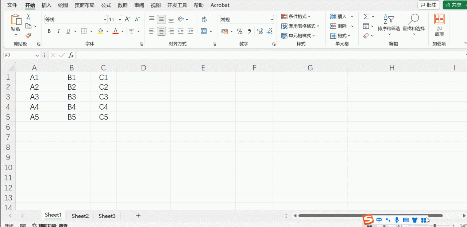This screenshot has height=227, width=467.
Task: Open Format as Table (套用表格格式) dropdown
Action: [x=300, y=26]
